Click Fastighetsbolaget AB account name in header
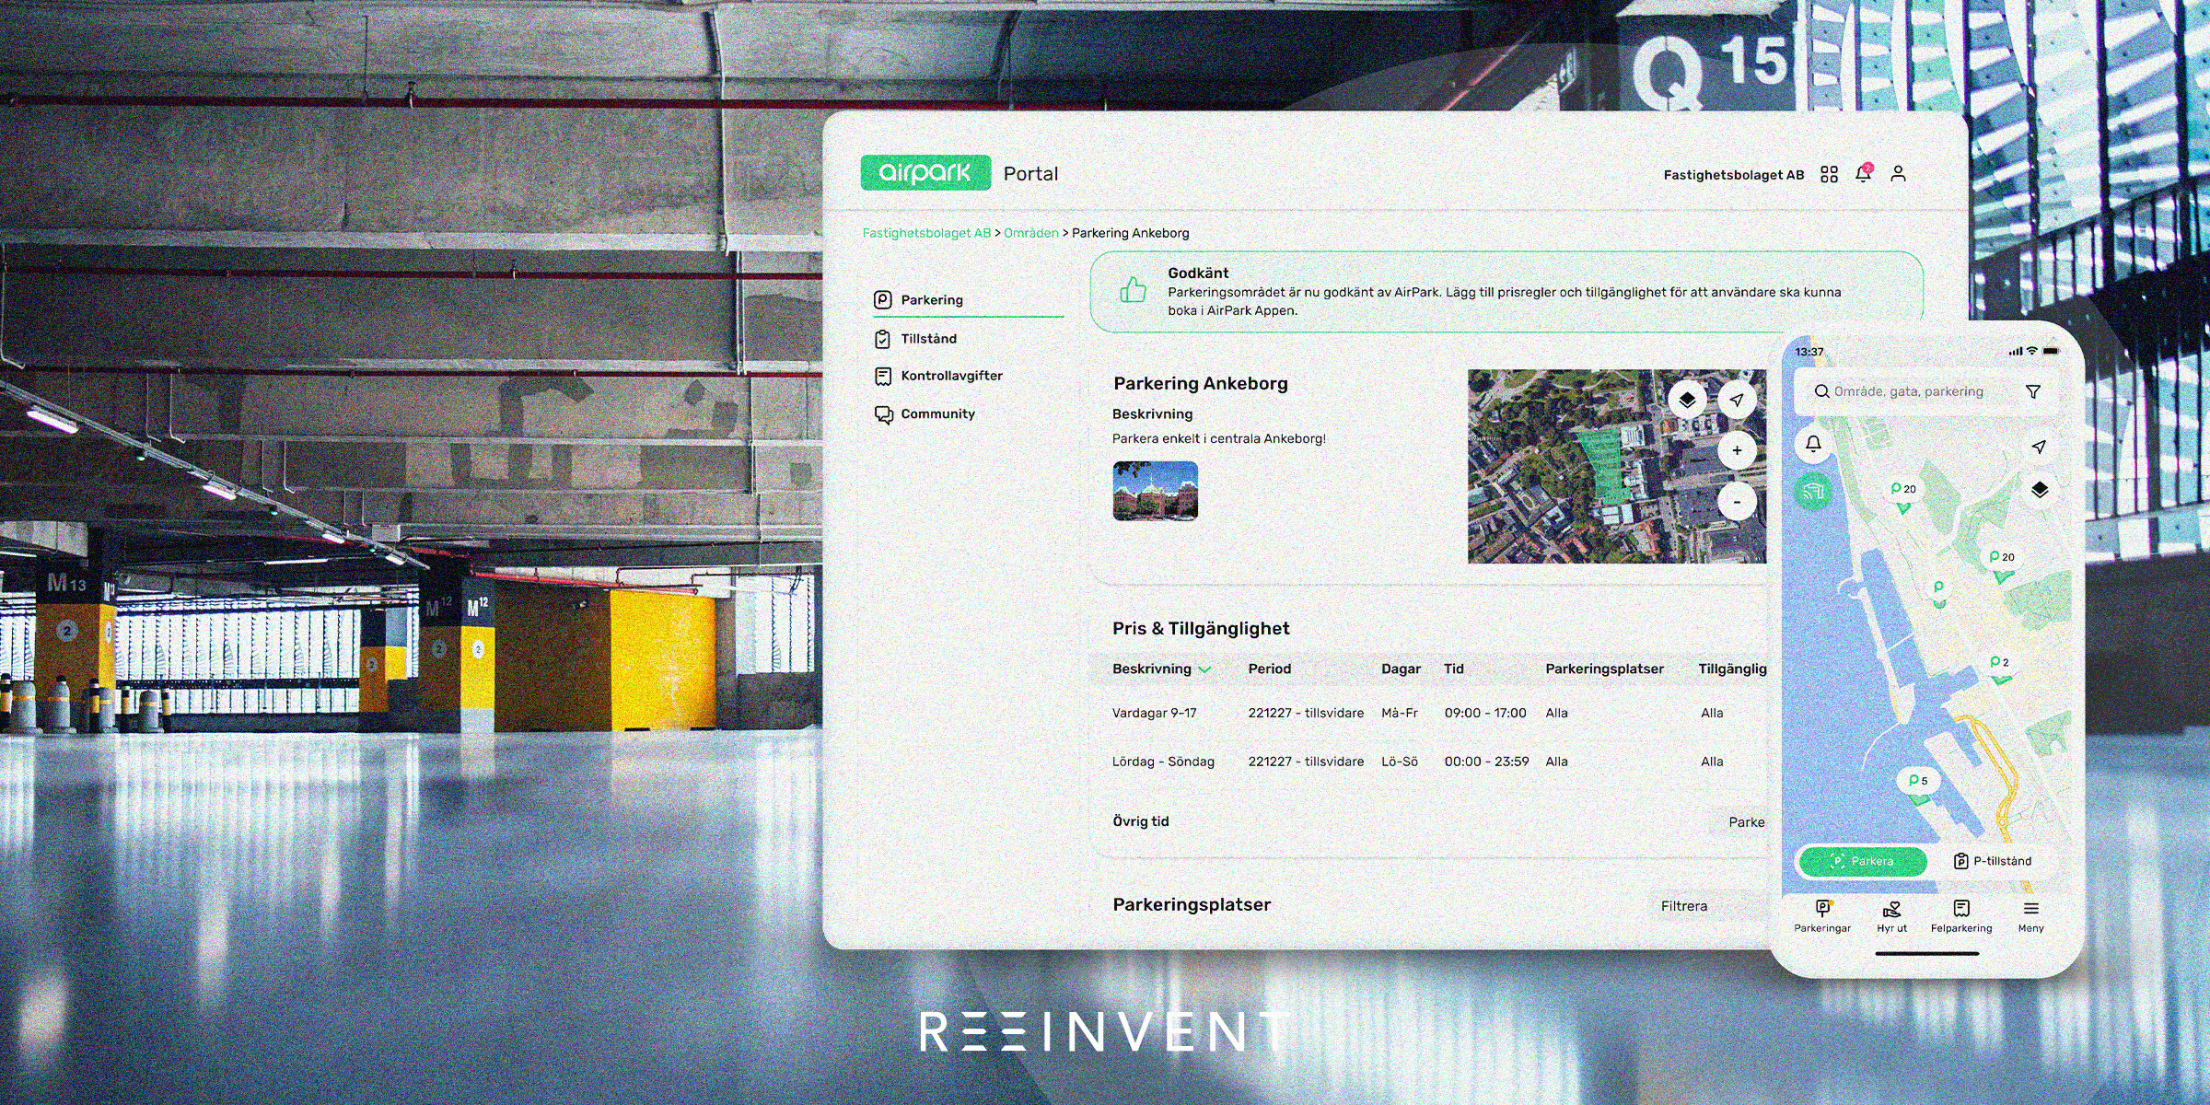This screenshot has width=2210, height=1105. pyautogui.click(x=1733, y=175)
